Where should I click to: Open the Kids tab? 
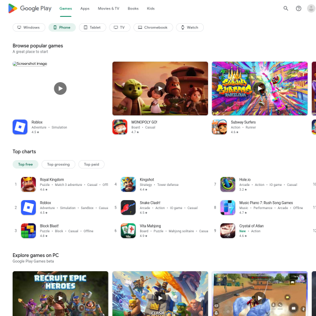[x=151, y=8]
